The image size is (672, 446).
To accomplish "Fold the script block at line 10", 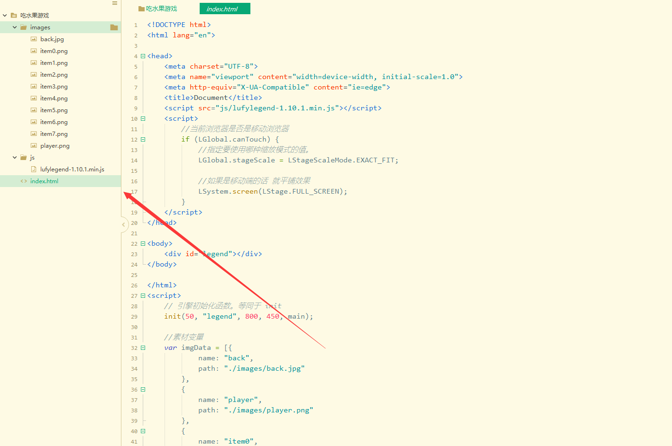I will [143, 119].
